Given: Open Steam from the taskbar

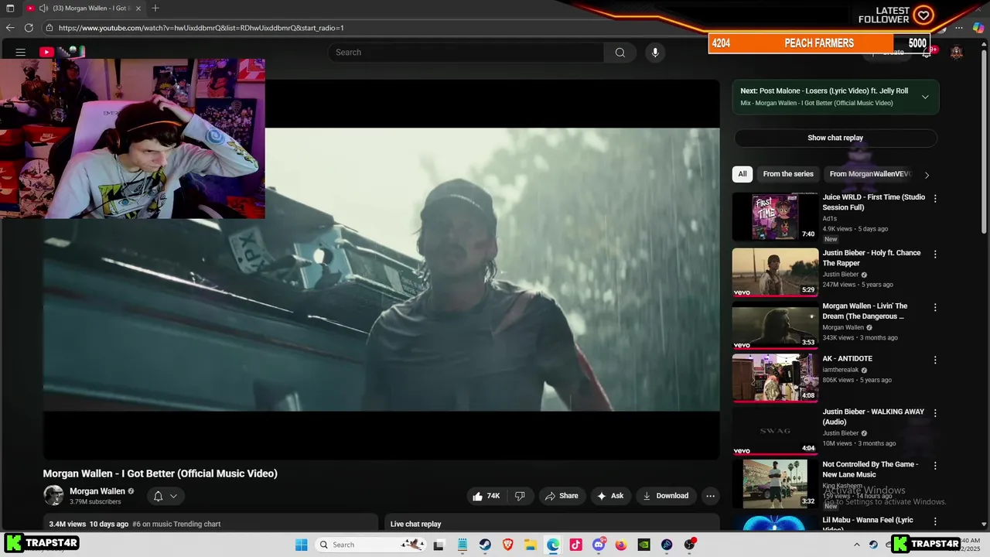Looking at the screenshot, I should pos(485,545).
